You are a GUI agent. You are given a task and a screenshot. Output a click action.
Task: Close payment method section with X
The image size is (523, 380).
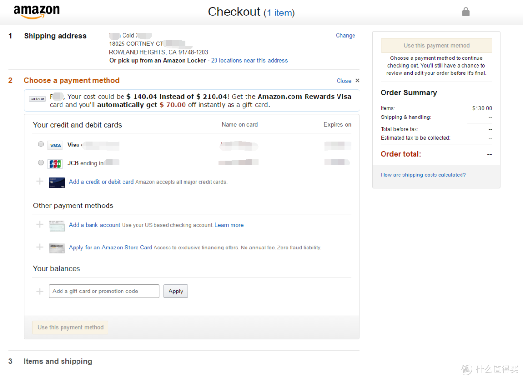357,81
